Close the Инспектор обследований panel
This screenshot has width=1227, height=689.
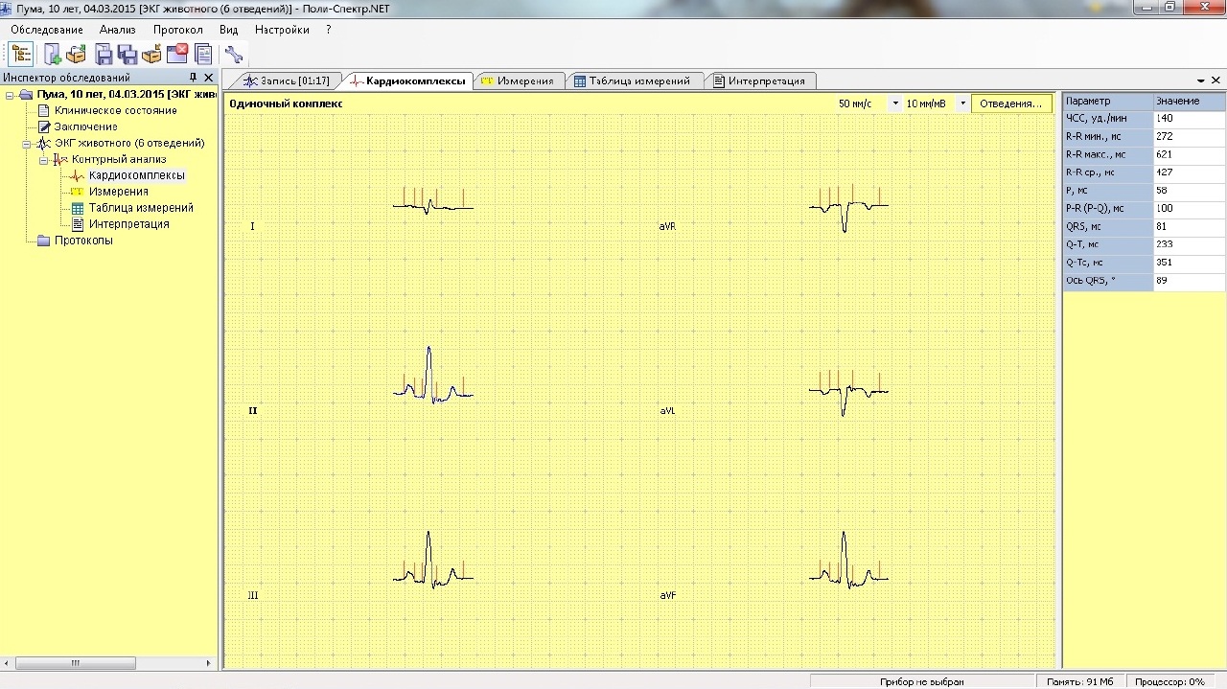tap(209, 78)
